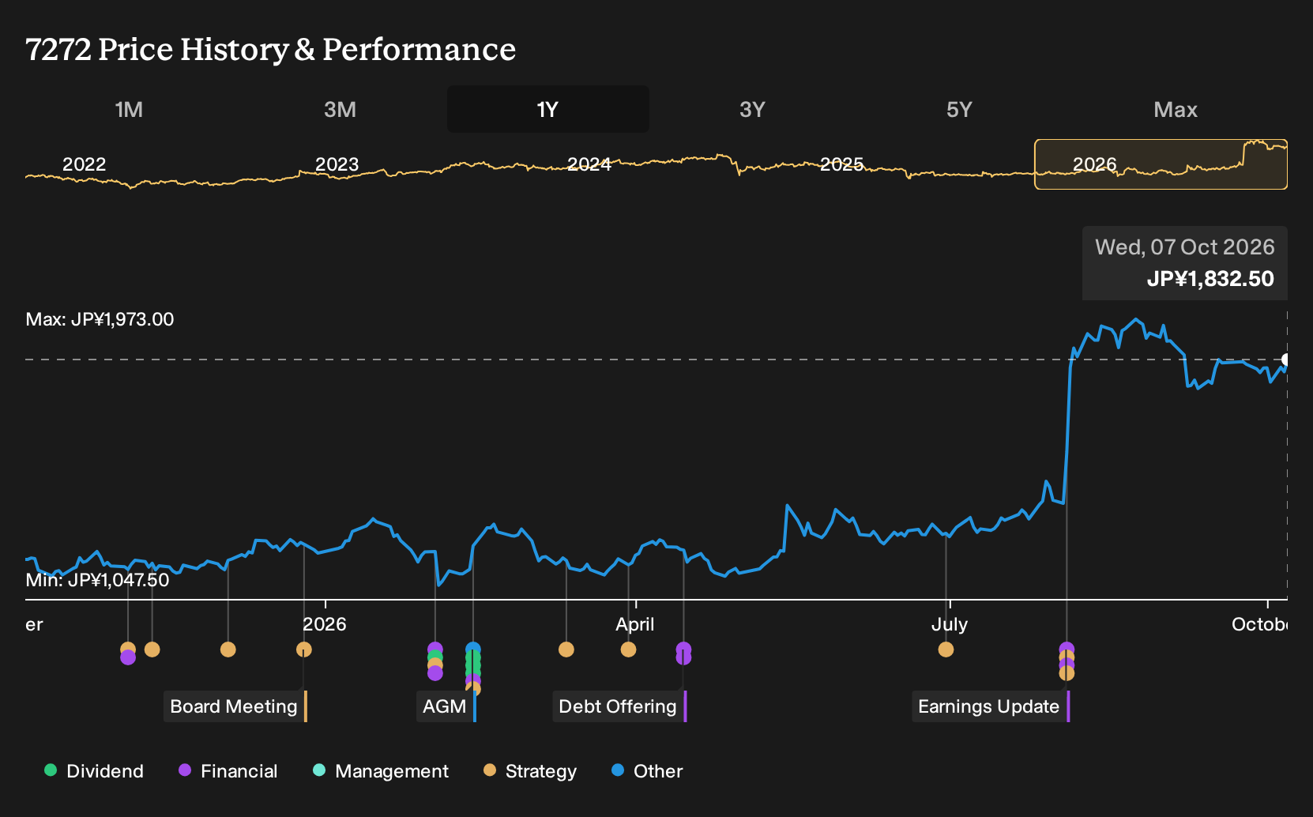This screenshot has width=1313, height=817.
Task: Open the Debt Offering event label
Action: pos(619,706)
